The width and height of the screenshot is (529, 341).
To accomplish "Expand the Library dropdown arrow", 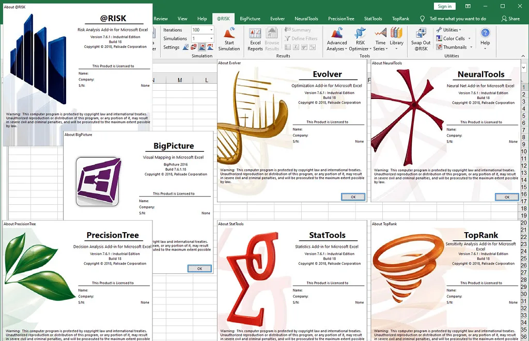I will tap(396, 49).
